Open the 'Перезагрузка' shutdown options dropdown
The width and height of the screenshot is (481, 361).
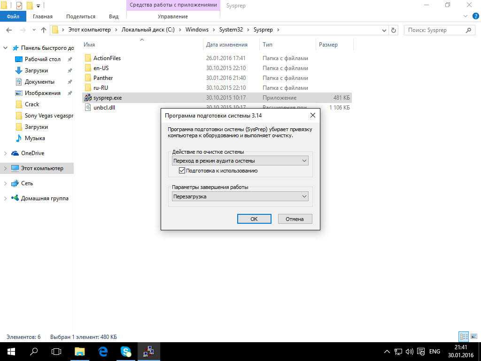click(240, 196)
